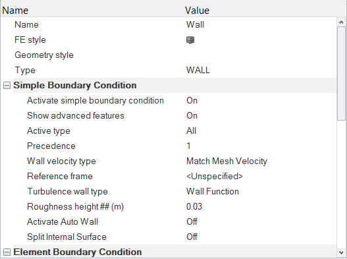
Task: Toggle Activate simple boundary condition On value
Action: (x=192, y=101)
